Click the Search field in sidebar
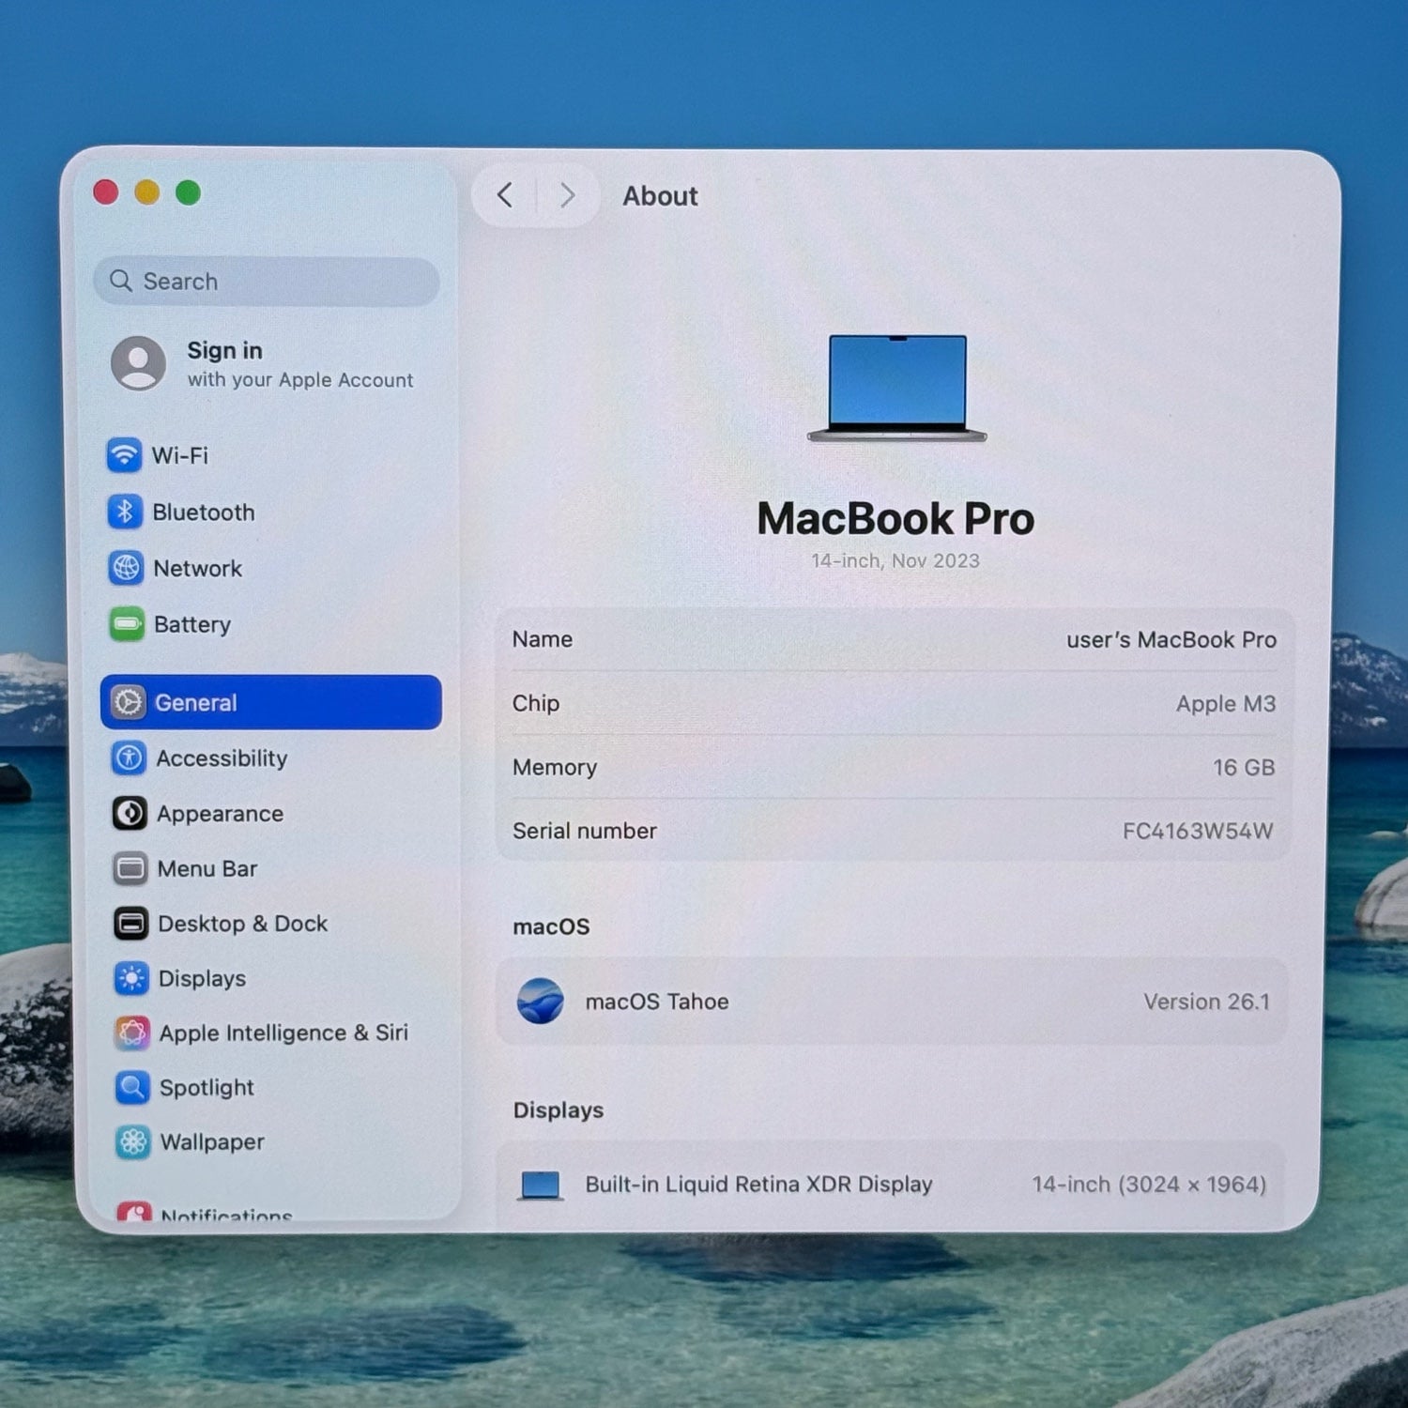 pos(268,282)
